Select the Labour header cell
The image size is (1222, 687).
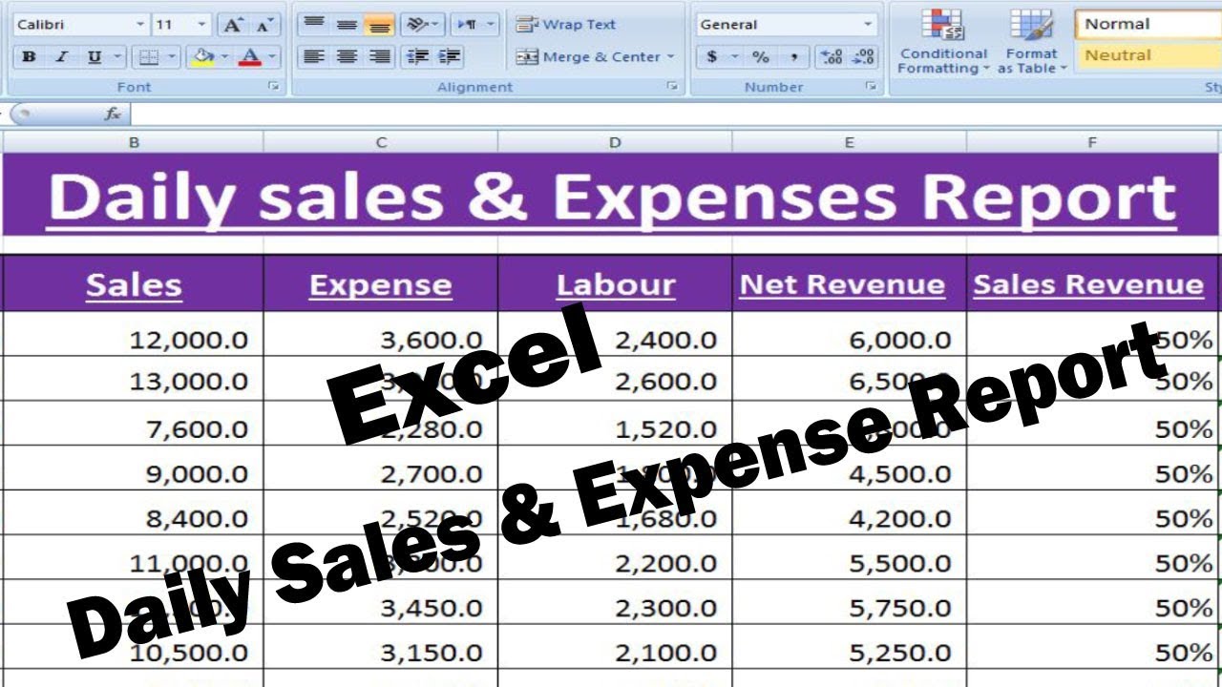point(615,283)
